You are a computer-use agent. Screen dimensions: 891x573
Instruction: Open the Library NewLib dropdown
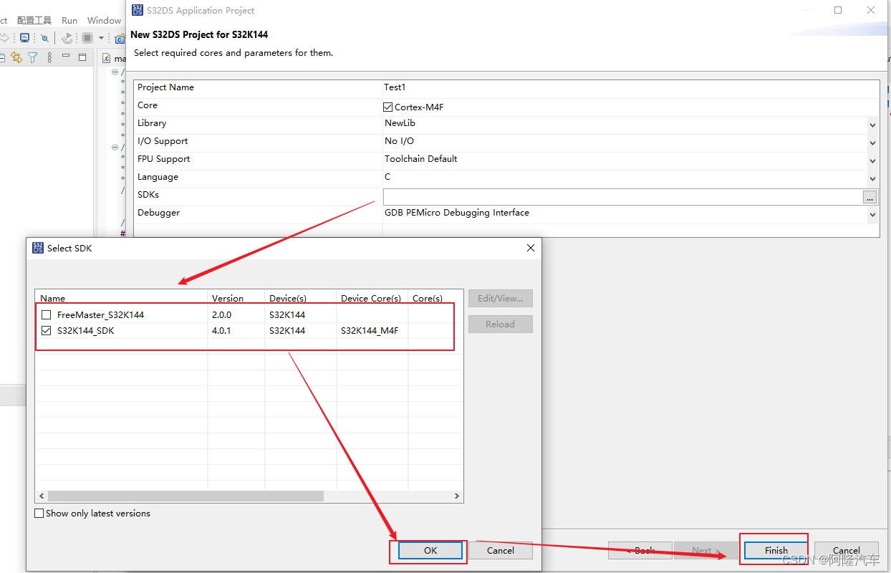(872, 125)
